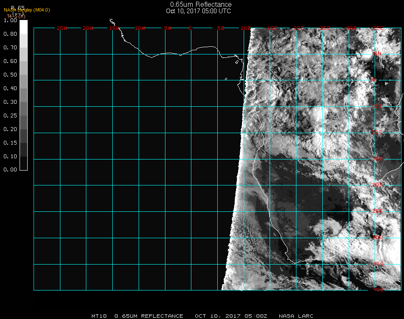Click the 30S latitude label
Viewport: 404px width, 319px height.
pyautogui.click(x=378, y=237)
